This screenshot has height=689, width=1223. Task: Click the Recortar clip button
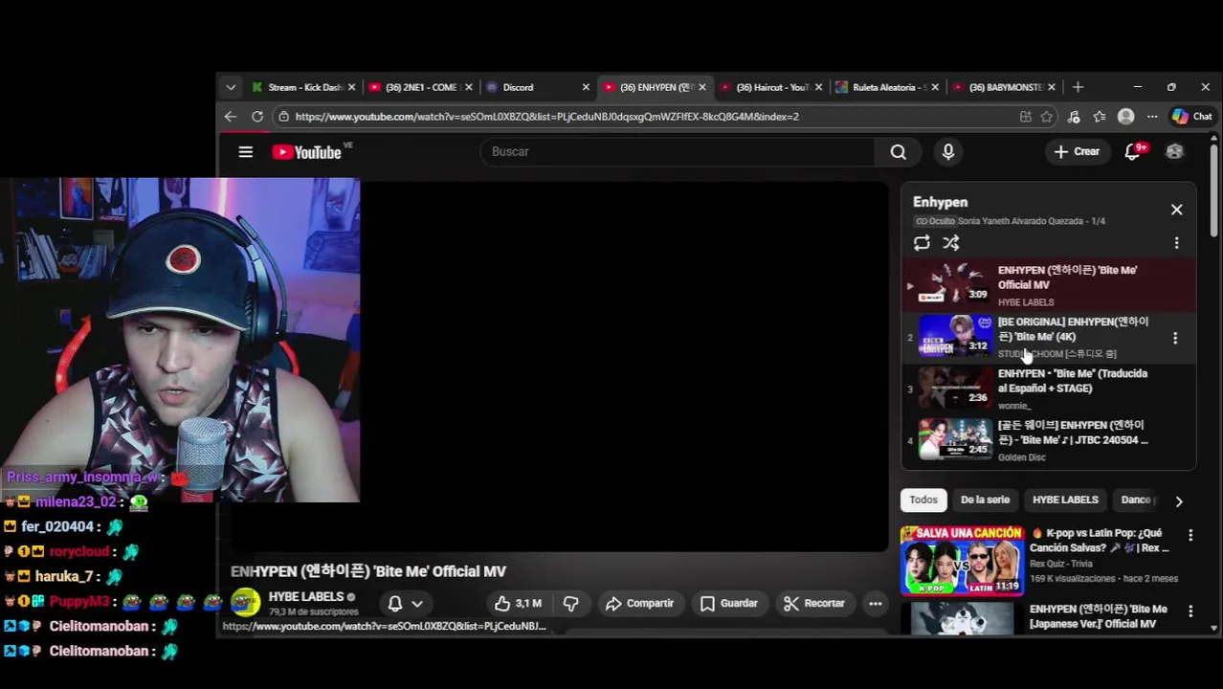click(813, 604)
